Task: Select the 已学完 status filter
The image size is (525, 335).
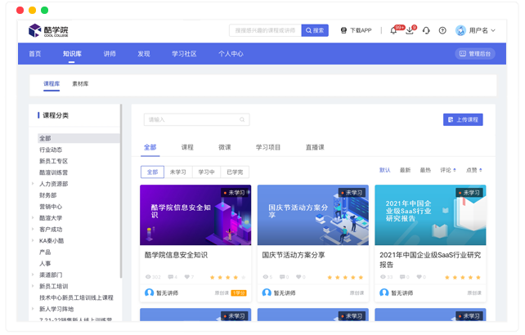Action: [235, 172]
